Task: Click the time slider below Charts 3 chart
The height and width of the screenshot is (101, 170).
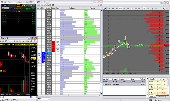Action: coord(17,97)
